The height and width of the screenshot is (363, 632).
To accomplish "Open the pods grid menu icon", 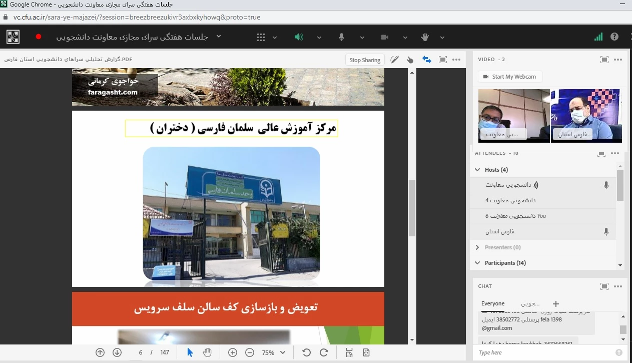I will pyautogui.click(x=261, y=37).
